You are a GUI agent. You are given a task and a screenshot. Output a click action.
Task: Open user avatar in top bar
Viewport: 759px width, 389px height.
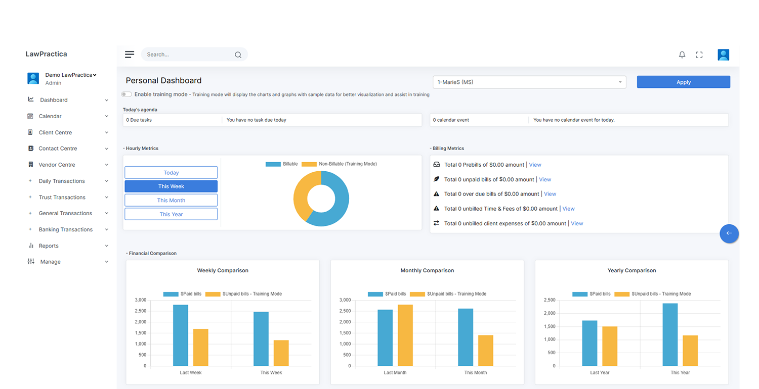723,55
